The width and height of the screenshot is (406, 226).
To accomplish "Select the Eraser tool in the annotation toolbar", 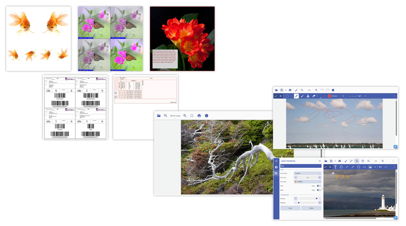I will pyautogui.click(x=313, y=96).
